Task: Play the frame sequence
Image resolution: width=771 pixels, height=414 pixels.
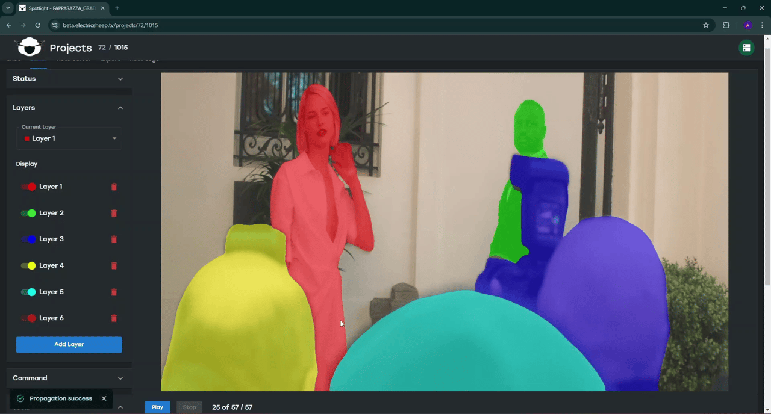Action: (157, 407)
